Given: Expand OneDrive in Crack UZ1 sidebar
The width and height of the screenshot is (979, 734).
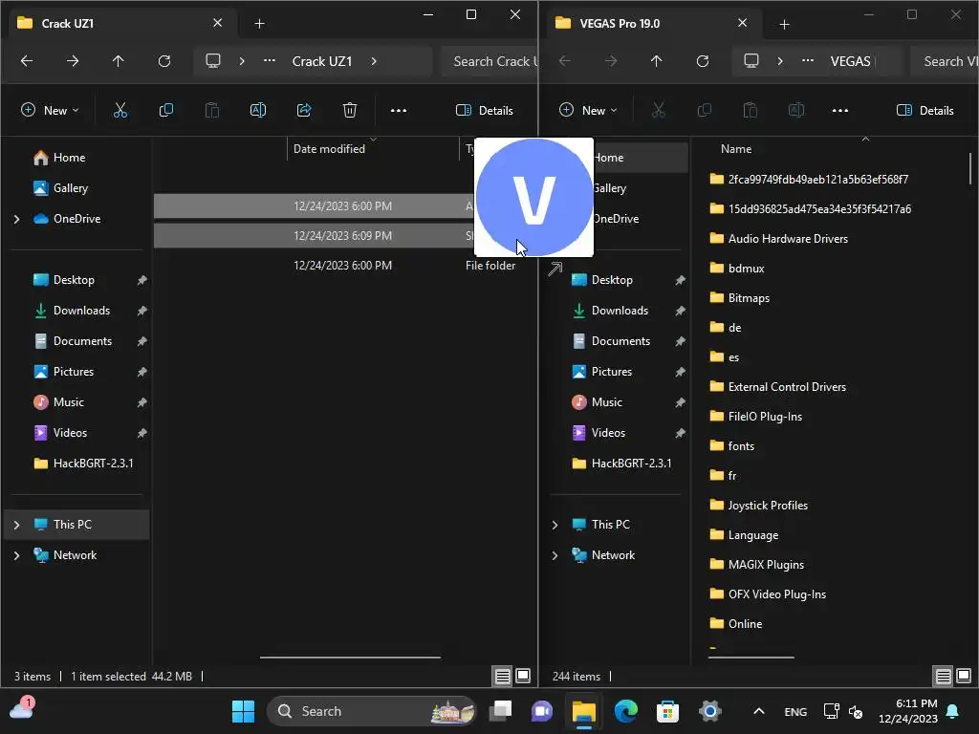Looking at the screenshot, I should [x=17, y=219].
